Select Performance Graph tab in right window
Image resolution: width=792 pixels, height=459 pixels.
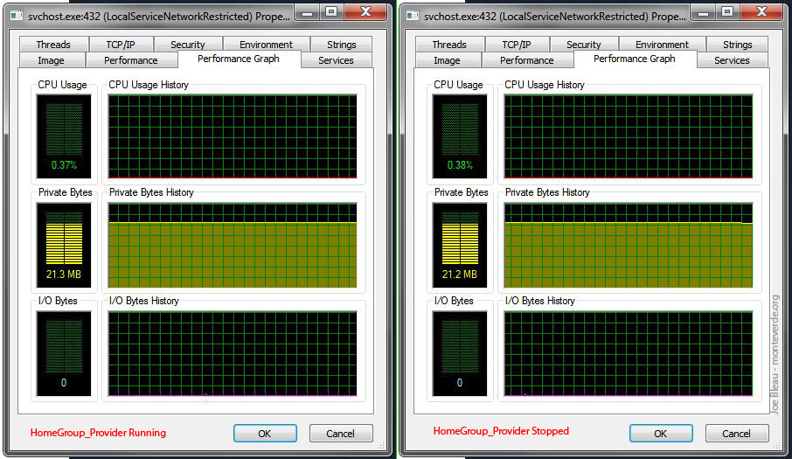[x=635, y=59]
